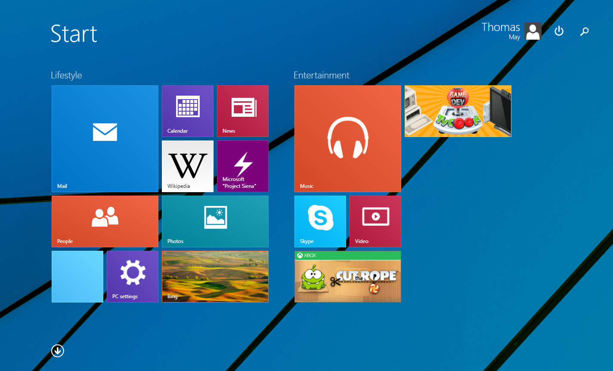Screen dimensions: 613x371
Task: Open the Bing landscape tile
Action: [215, 277]
